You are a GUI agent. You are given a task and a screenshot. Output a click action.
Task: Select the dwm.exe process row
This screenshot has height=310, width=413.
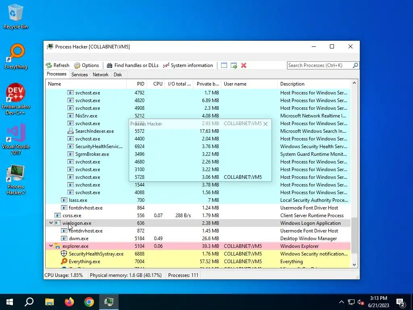click(198, 238)
